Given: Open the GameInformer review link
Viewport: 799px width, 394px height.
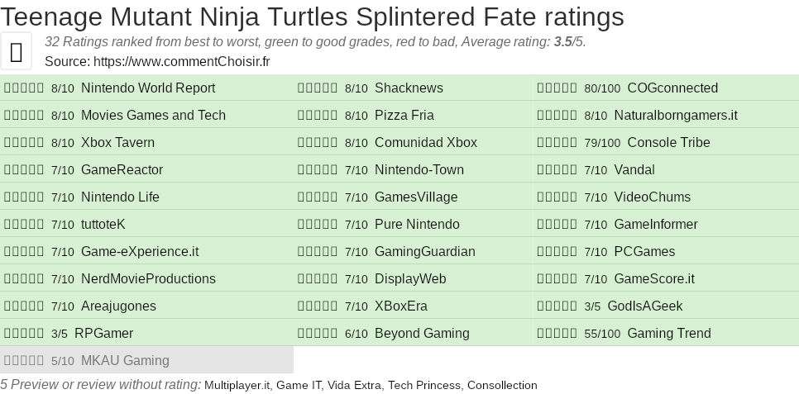Looking at the screenshot, I should point(656,225).
